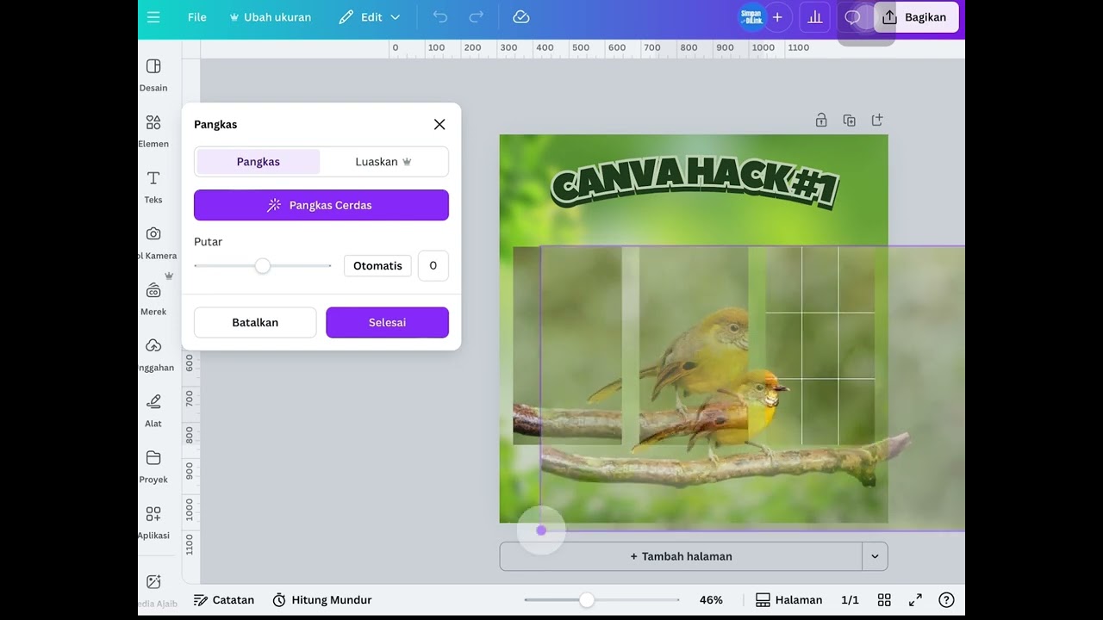
Task: Open the Aplikasi apps panel
Action: click(x=153, y=523)
